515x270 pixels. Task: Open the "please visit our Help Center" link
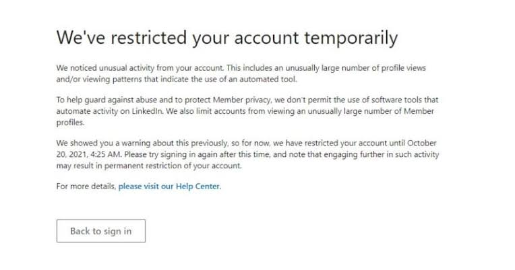(169, 187)
